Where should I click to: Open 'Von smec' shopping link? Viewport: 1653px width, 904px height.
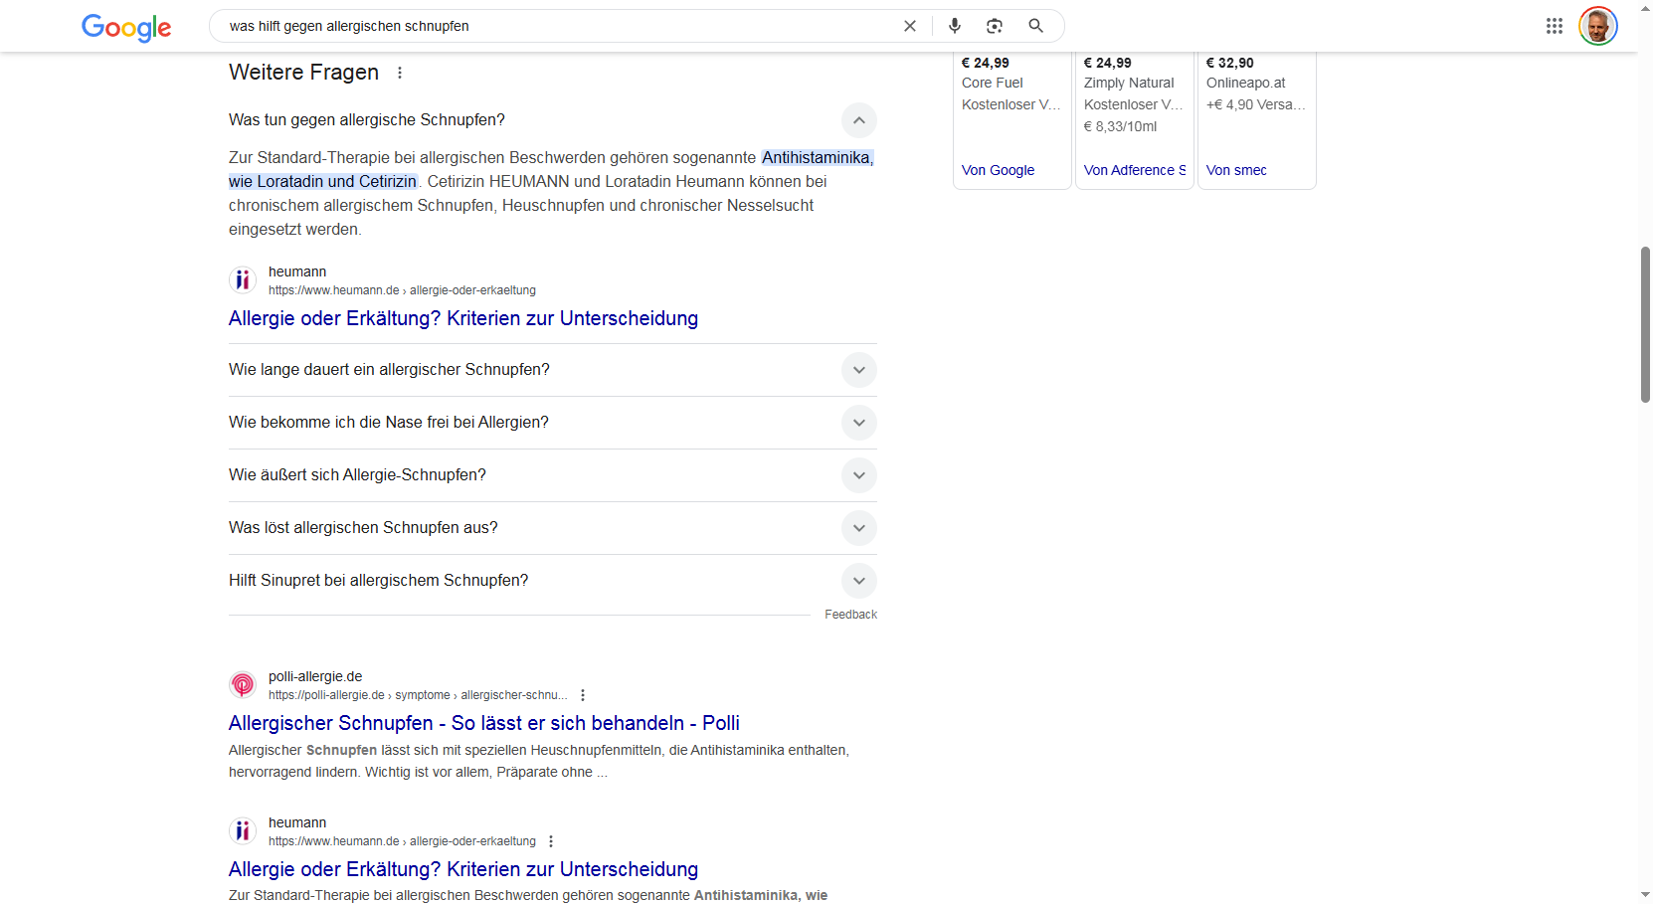1236,170
